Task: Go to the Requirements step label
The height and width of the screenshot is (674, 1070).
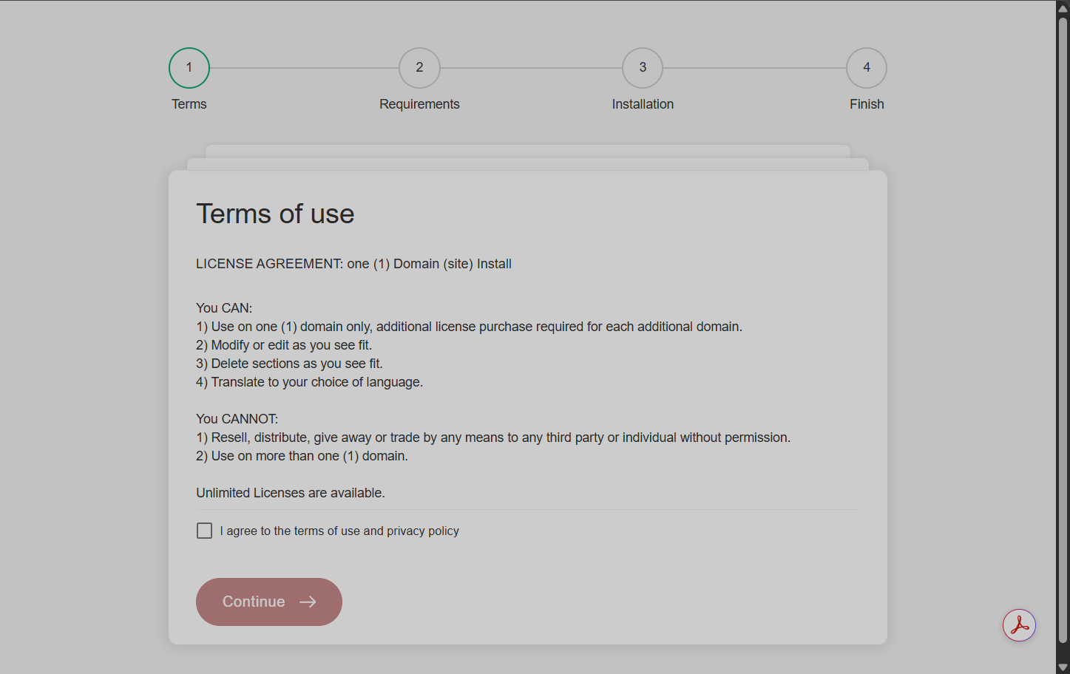Action: 419,104
